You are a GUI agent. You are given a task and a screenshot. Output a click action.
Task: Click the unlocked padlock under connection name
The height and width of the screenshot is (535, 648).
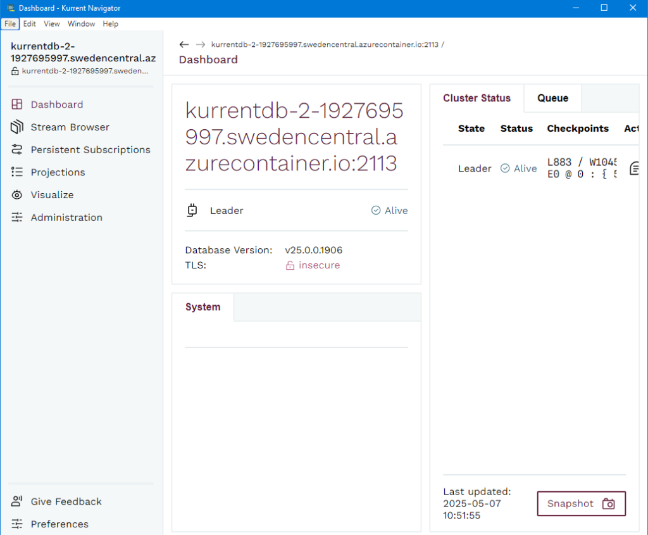(x=15, y=71)
